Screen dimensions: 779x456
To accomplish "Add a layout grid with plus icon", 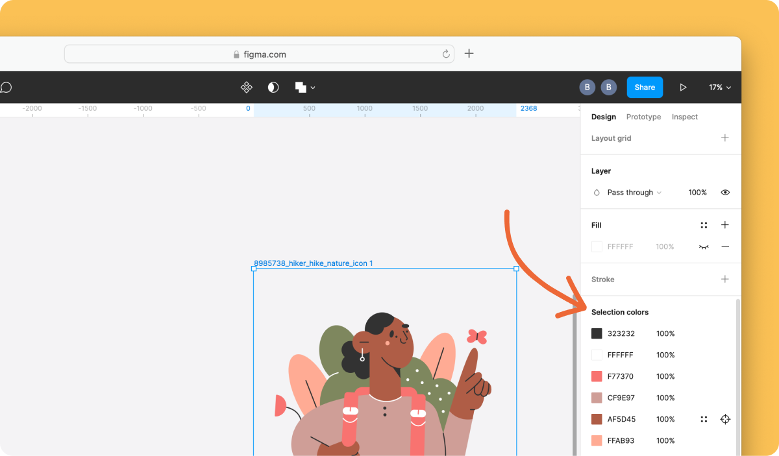I will [x=725, y=138].
